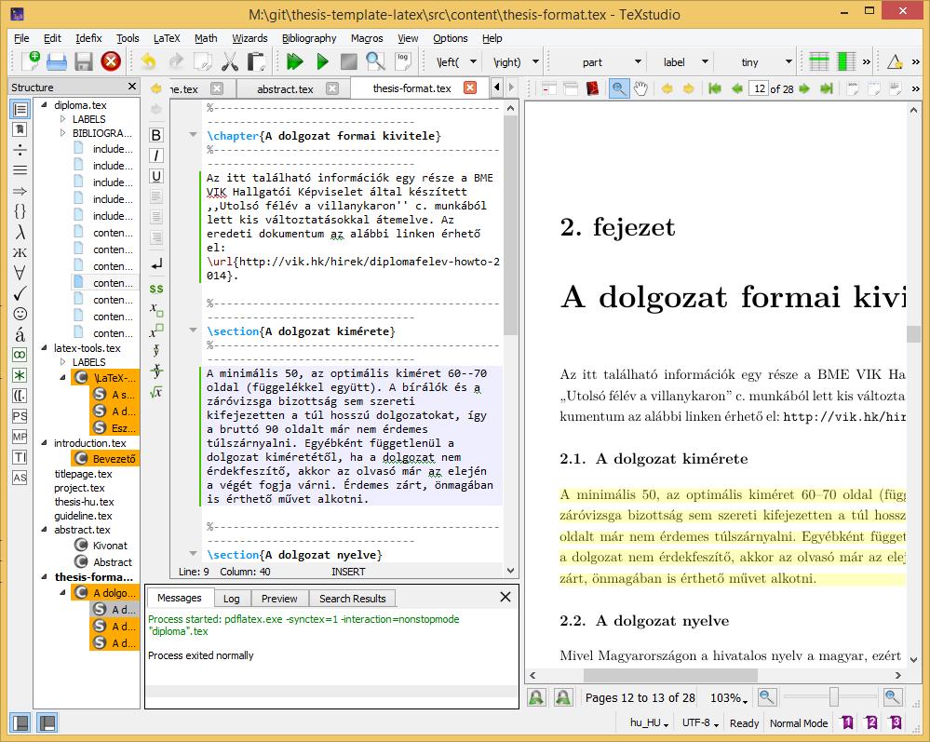The image size is (930, 742).
Task: Open the smiley favorites symbols panel
Action: coord(20,314)
